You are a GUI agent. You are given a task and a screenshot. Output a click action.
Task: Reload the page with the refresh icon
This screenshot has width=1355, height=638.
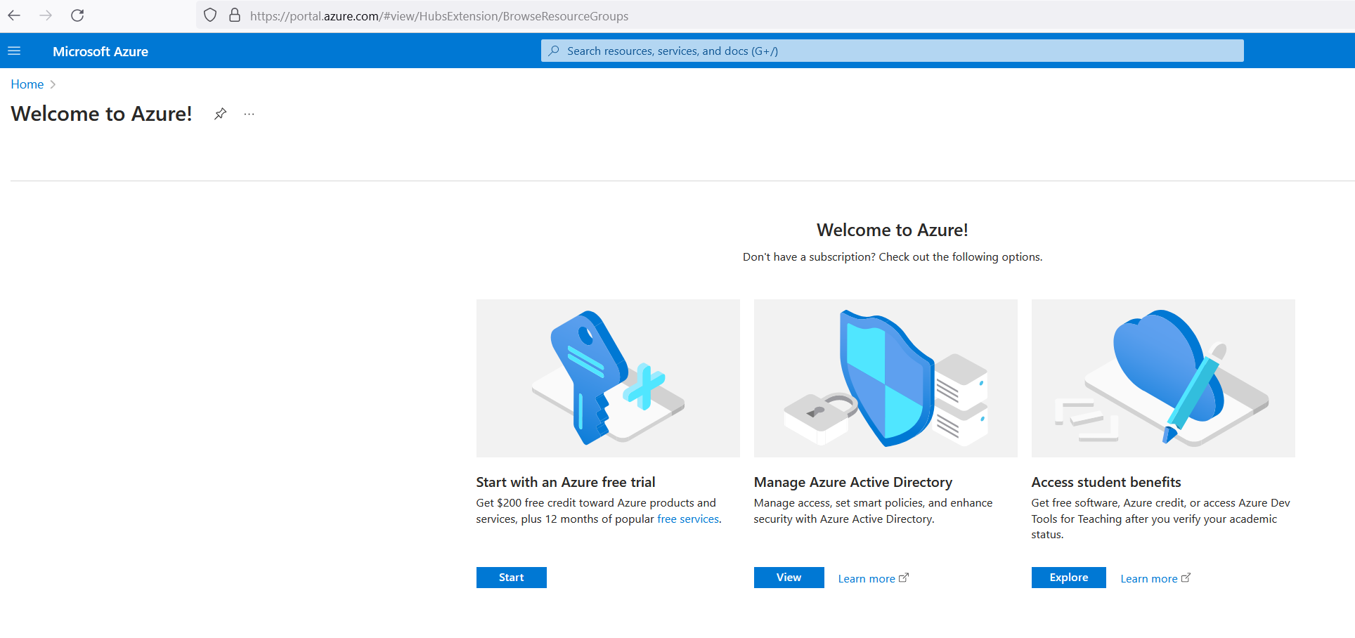(77, 15)
